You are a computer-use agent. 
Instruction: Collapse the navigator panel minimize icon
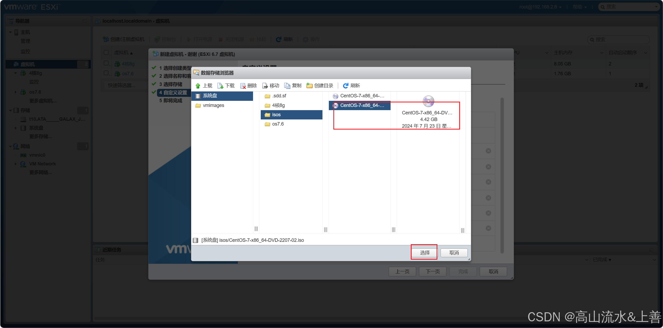pyautogui.click(x=85, y=21)
